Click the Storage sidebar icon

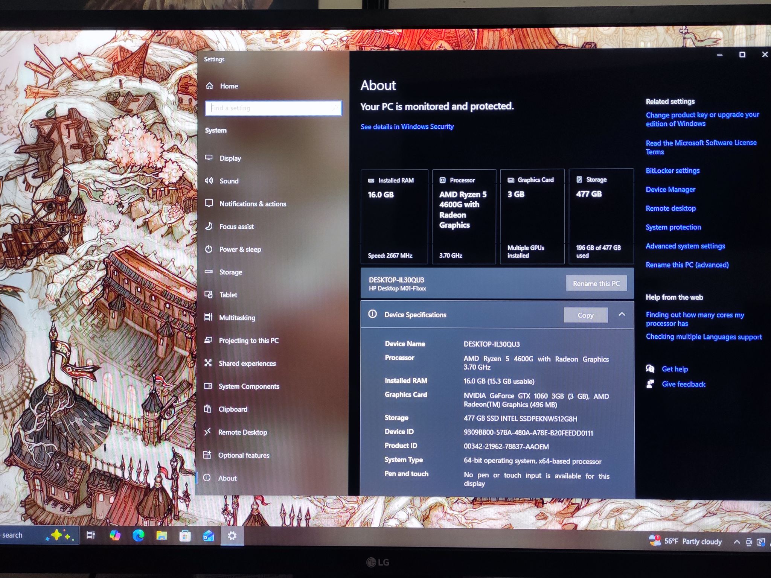(209, 272)
